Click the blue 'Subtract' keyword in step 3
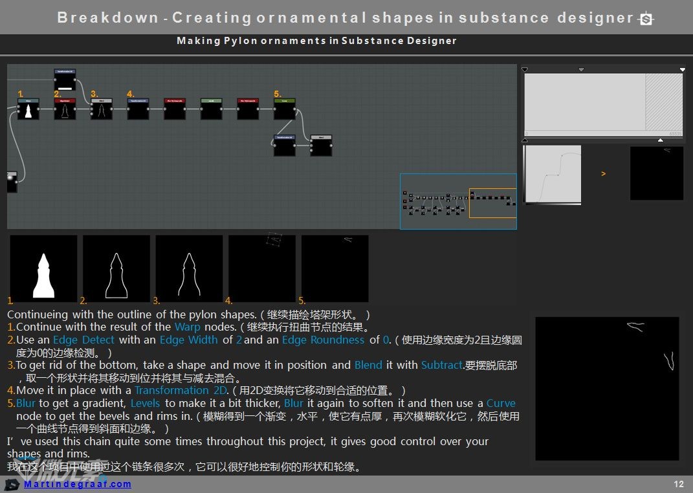 click(441, 365)
